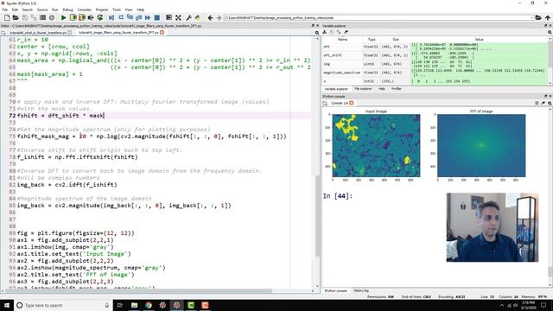Viewport: 553px width, 311px height.
Task: Open File Explorer from the taskbar
Action: pos(135,305)
